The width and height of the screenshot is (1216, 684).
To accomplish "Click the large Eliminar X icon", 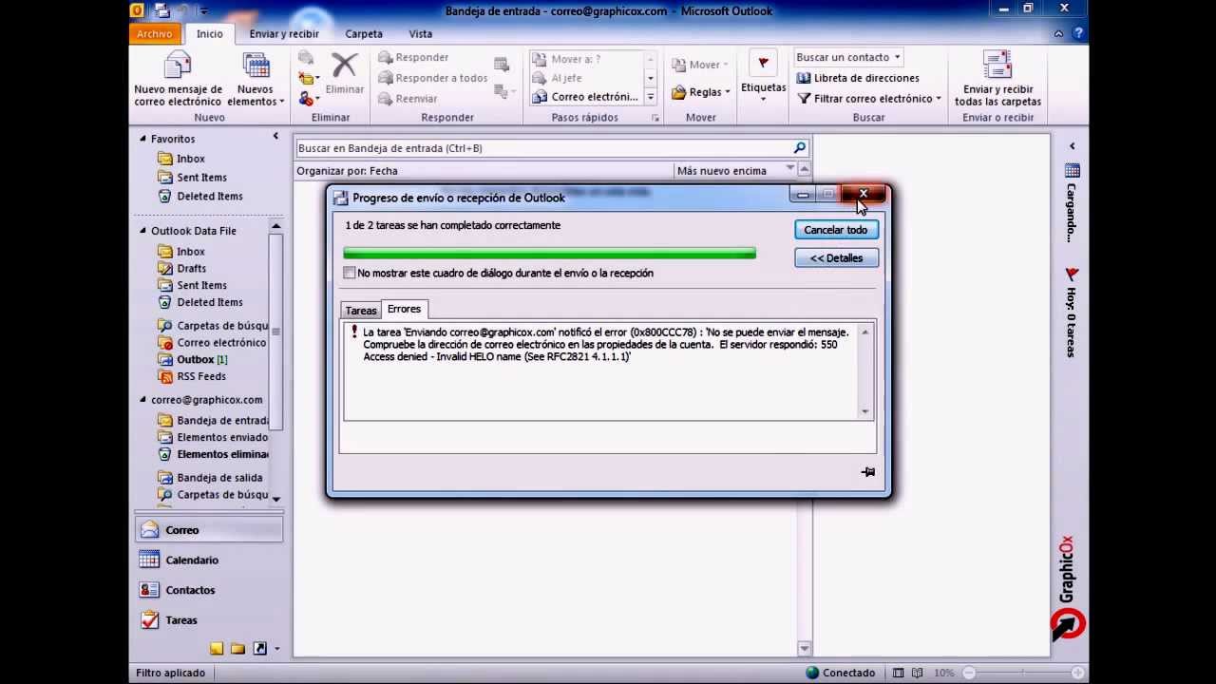I will 344,66.
